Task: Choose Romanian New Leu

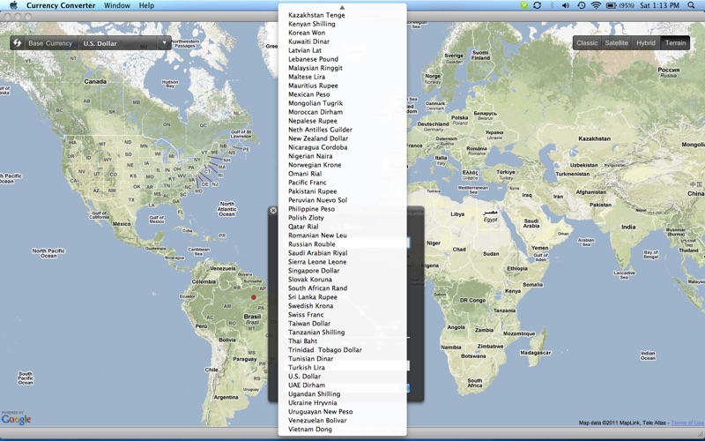Action: pos(343,235)
